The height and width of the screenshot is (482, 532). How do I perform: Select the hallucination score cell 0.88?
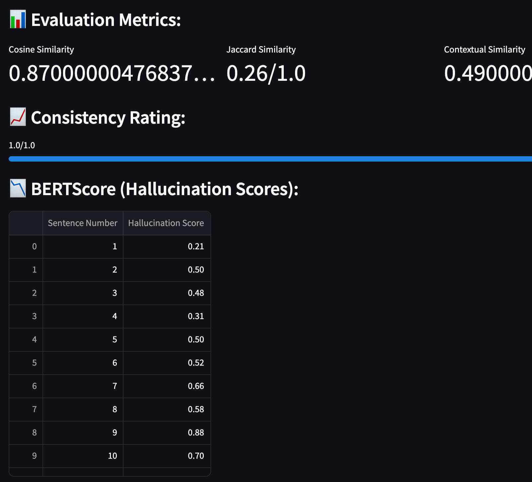pyautogui.click(x=196, y=432)
